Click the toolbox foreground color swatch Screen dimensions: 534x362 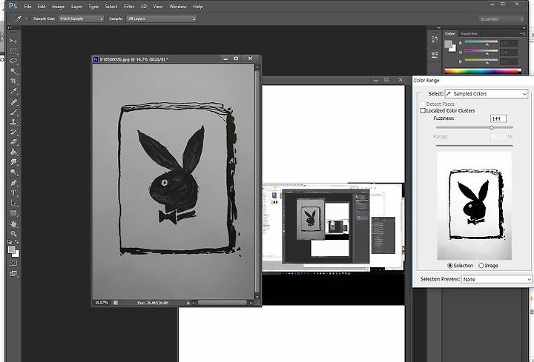[11, 249]
